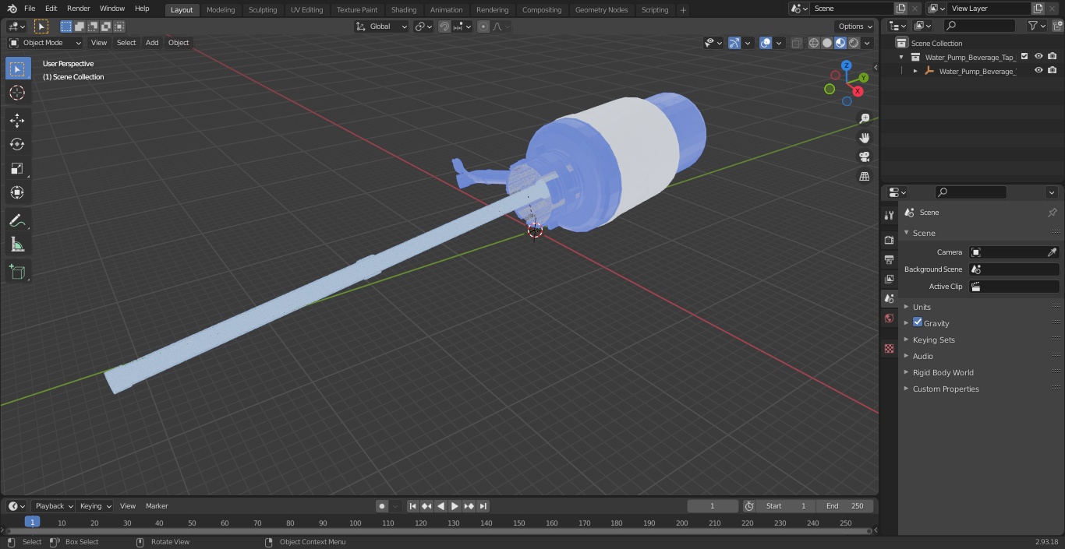The height and width of the screenshot is (549, 1065).
Task: Switch to the Geometry Nodes workspace tab
Action: tap(601, 9)
